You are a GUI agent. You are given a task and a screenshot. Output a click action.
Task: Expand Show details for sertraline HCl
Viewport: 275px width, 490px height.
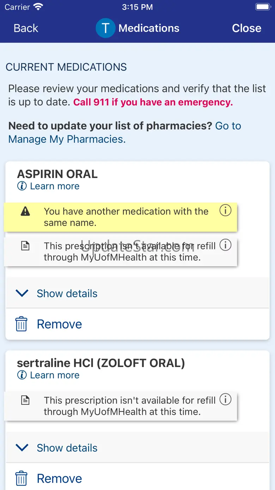click(x=67, y=448)
